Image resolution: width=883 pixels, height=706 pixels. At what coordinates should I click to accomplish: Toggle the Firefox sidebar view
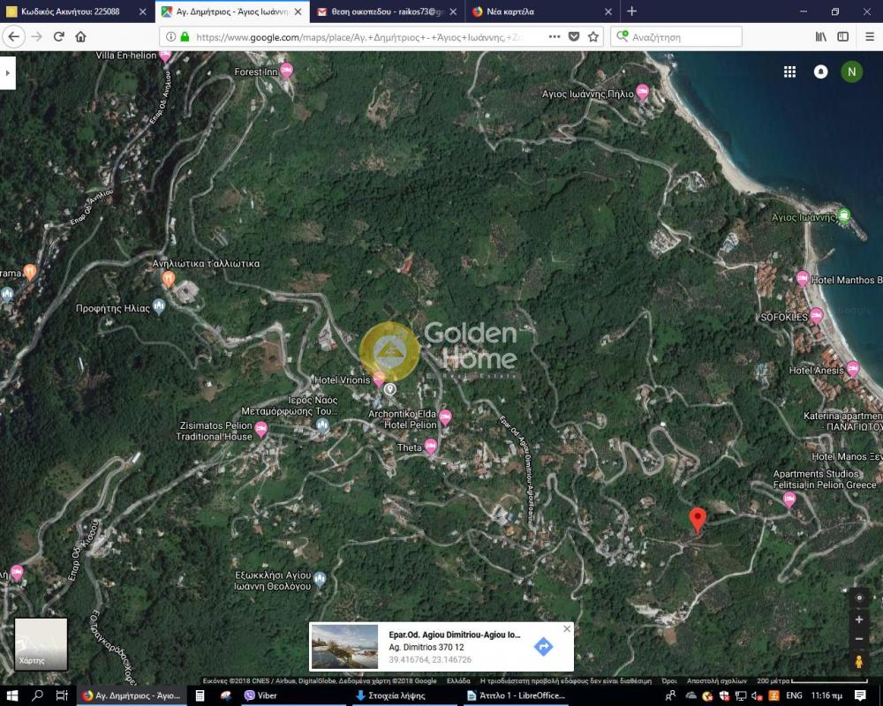[x=843, y=37]
